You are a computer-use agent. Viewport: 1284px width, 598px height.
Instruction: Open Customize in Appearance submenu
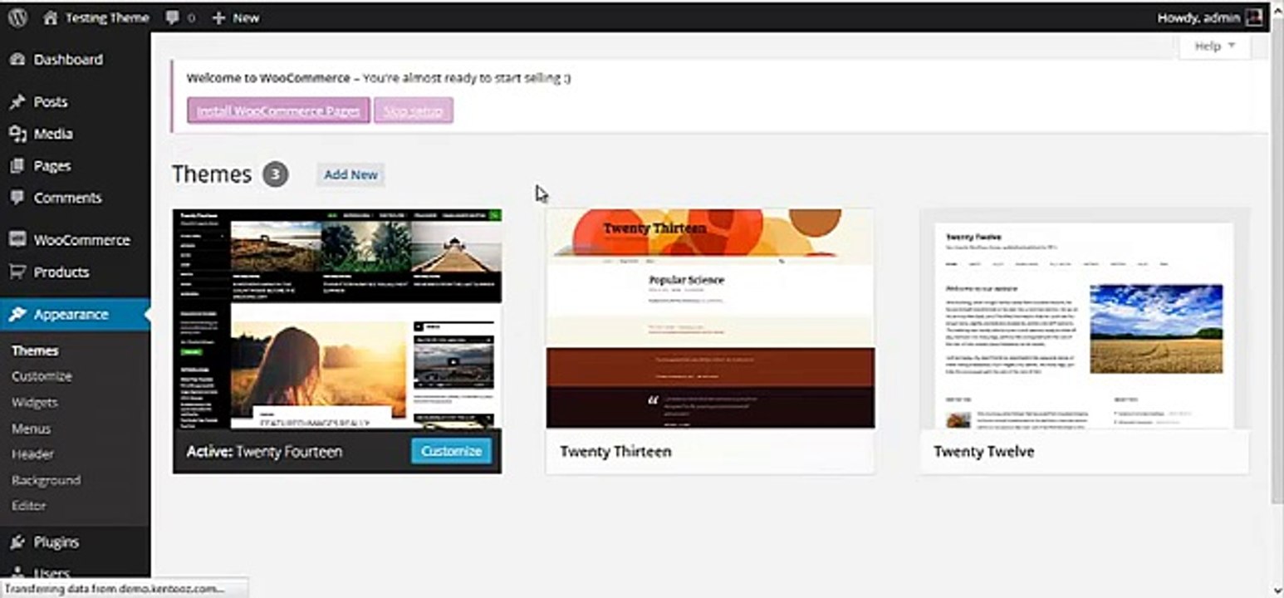(42, 376)
